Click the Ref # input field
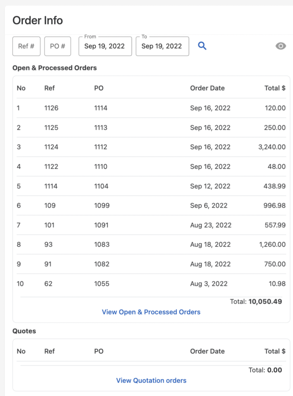Image resolution: width=293 pixels, height=396 pixels. 26,46
